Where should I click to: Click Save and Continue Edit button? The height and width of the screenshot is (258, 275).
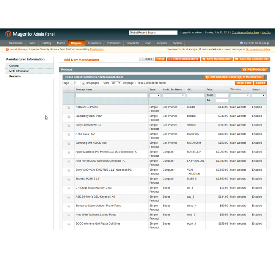(252, 59)
